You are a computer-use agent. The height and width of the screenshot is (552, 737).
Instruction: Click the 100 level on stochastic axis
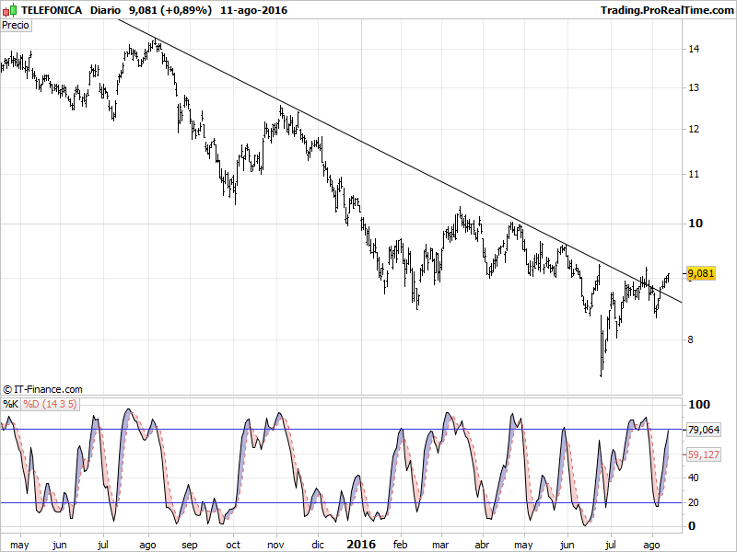point(698,405)
